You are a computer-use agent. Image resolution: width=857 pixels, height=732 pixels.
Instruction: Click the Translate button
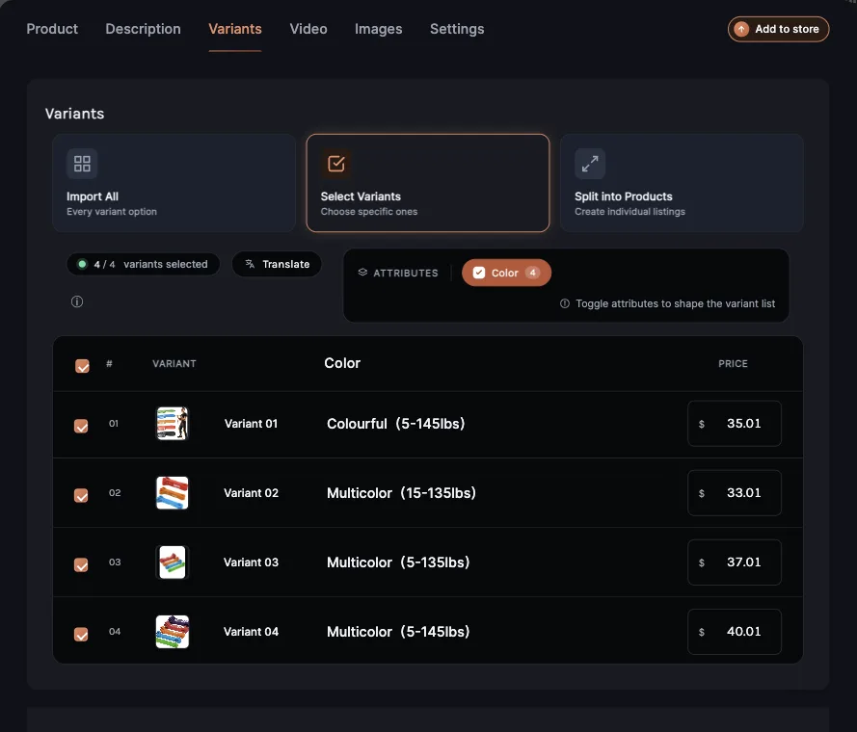pos(277,265)
